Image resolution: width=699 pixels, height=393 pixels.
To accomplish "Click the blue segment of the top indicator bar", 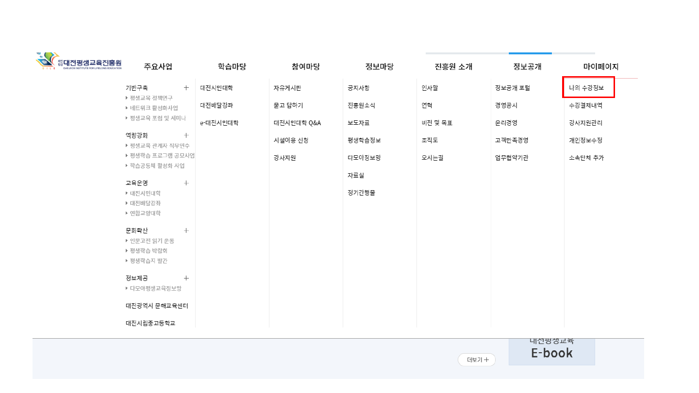I will pyautogui.click(x=530, y=53).
